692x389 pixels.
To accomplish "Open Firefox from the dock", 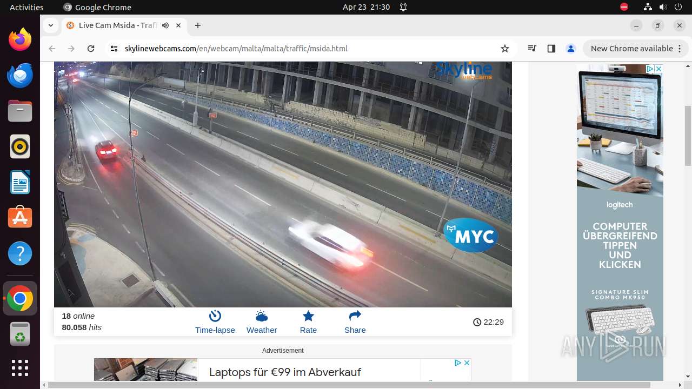I will click(20, 40).
